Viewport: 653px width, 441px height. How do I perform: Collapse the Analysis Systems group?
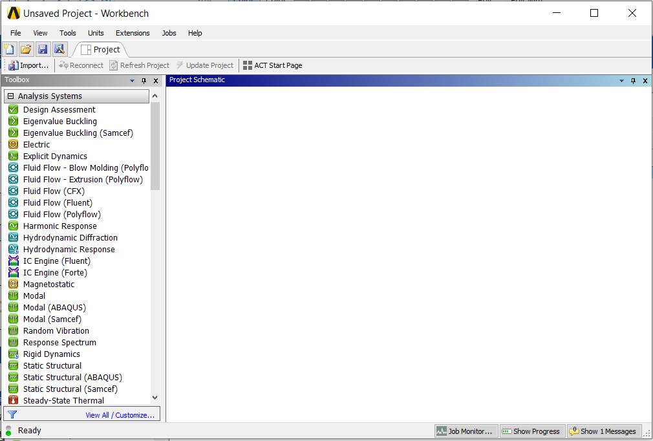point(11,96)
